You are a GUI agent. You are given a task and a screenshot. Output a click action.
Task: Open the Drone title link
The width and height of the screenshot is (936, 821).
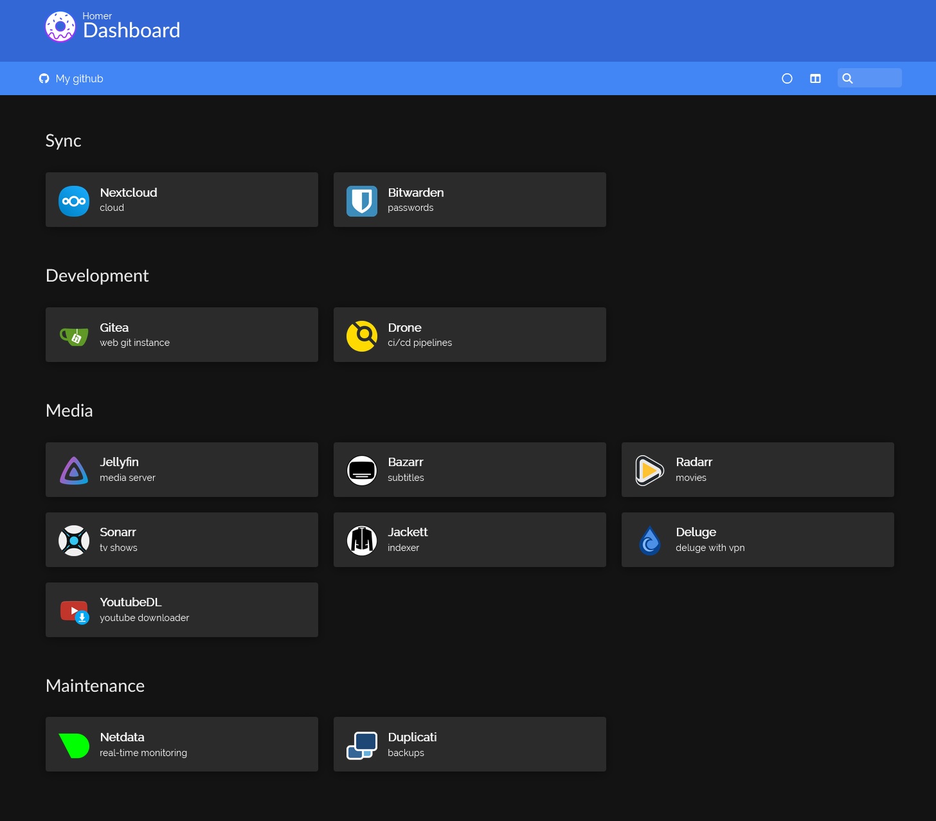405,327
